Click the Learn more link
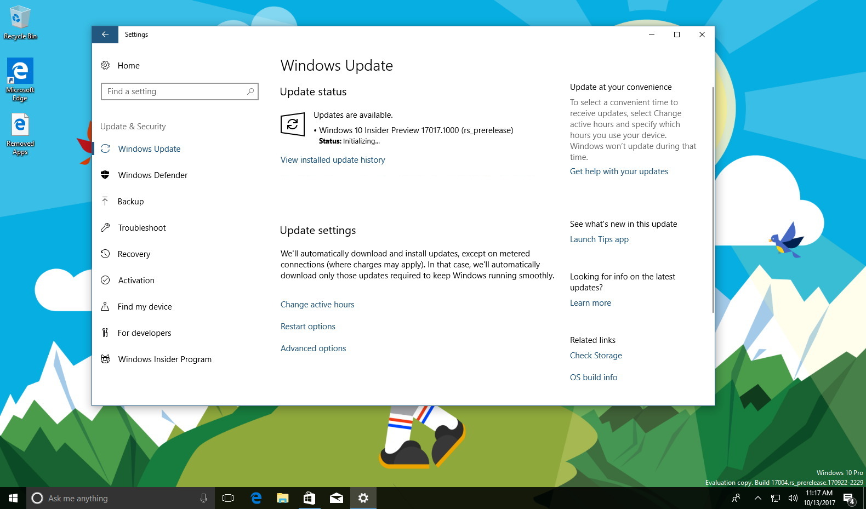 point(590,303)
